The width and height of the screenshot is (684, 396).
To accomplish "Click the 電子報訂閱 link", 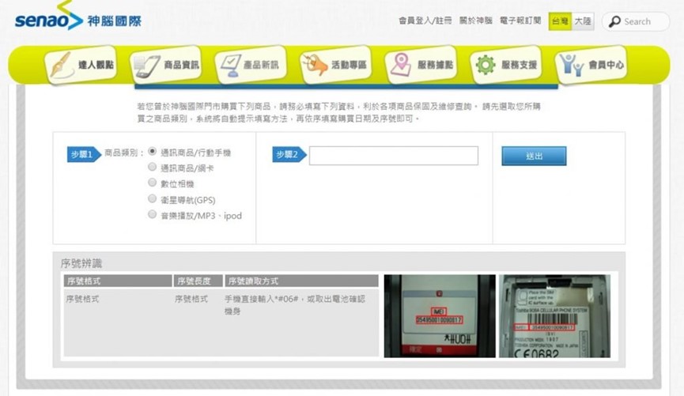I will 520,21.
